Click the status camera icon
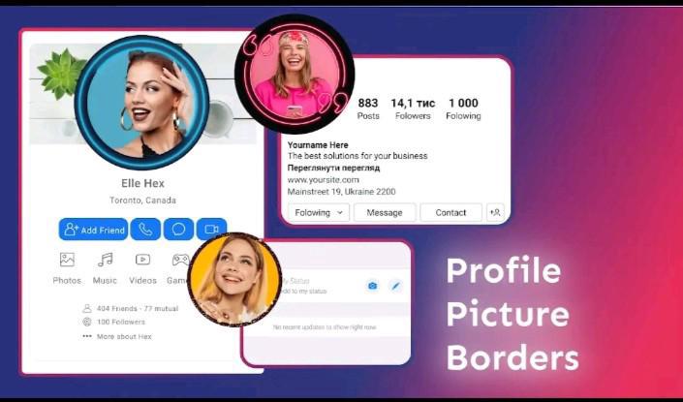Screen dimensions: 683x402 pos(372,286)
